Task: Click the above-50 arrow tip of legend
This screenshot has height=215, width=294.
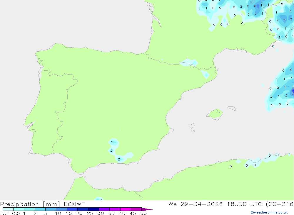Action: coord(147,209)
